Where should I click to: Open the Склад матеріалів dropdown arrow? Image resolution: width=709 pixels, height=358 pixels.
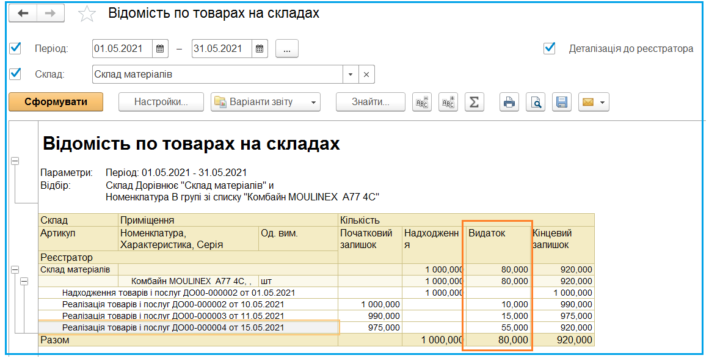click(351, 75)
